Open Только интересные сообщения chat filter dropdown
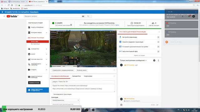The image size is (200, 112). pyautogui.click(x=133, y=60)
